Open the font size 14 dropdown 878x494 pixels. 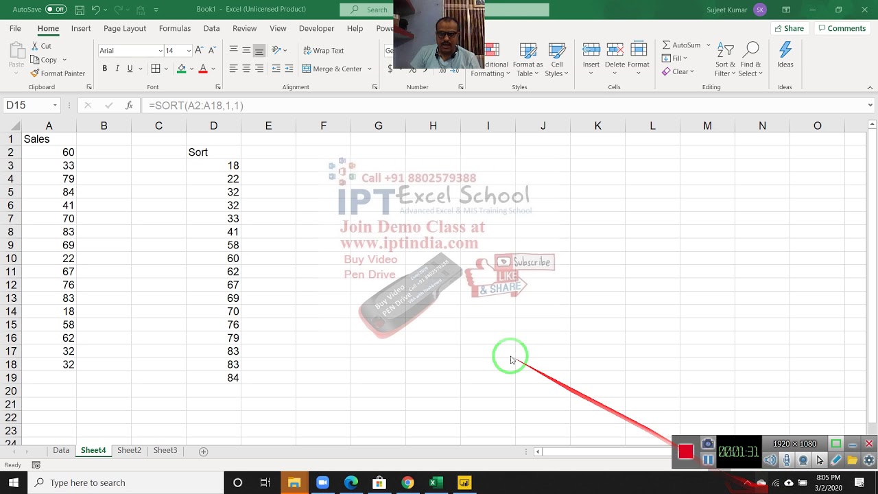pos(189,51)
